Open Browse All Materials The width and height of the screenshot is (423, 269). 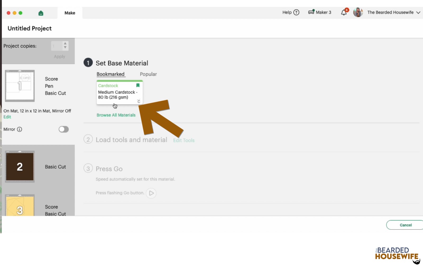[116, 115]
